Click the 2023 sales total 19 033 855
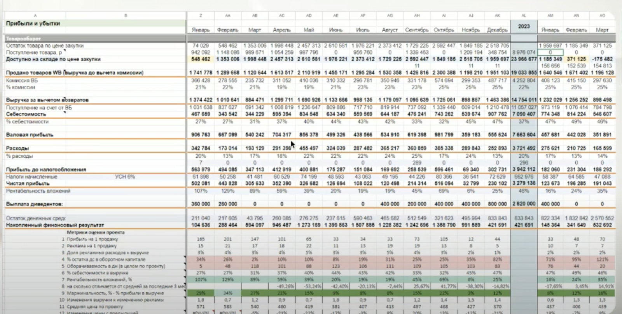Screen dimensions: 622x314 pyautogui.click(x=524, y=73)
